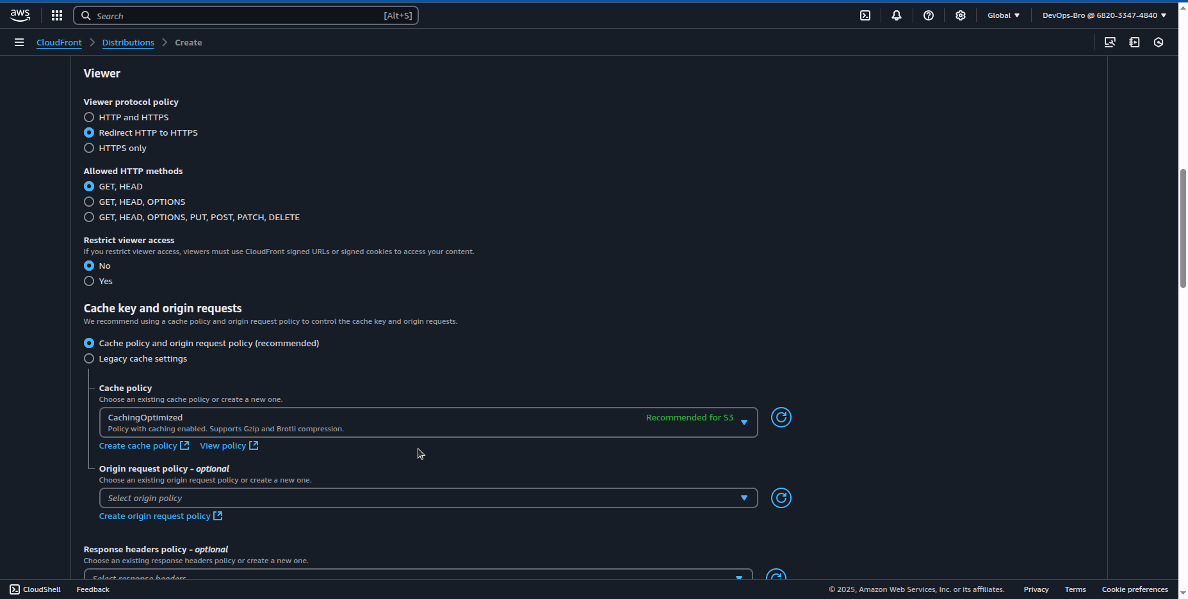Open the help question mark menu

tap(929, 15)
